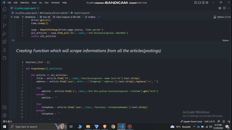Open weather widget 10°C Bewölkt
232x130 pixels.
[181, 127]
